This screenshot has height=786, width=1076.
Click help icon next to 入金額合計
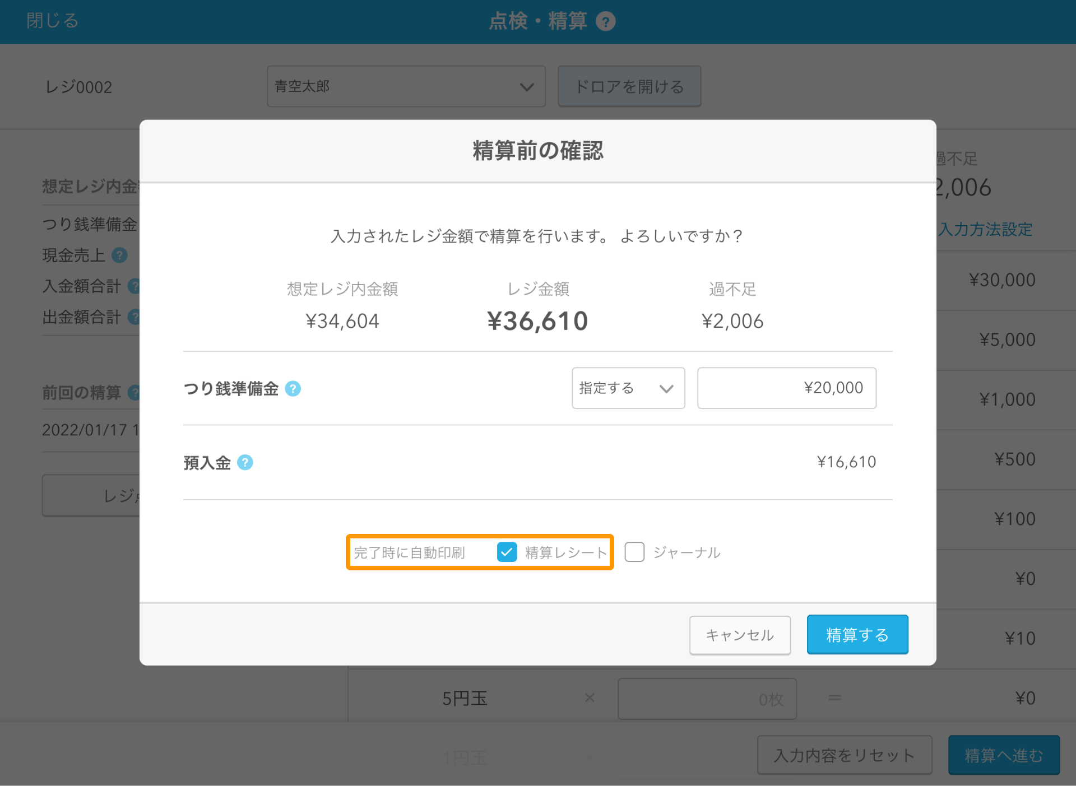(x=134, y=286)
